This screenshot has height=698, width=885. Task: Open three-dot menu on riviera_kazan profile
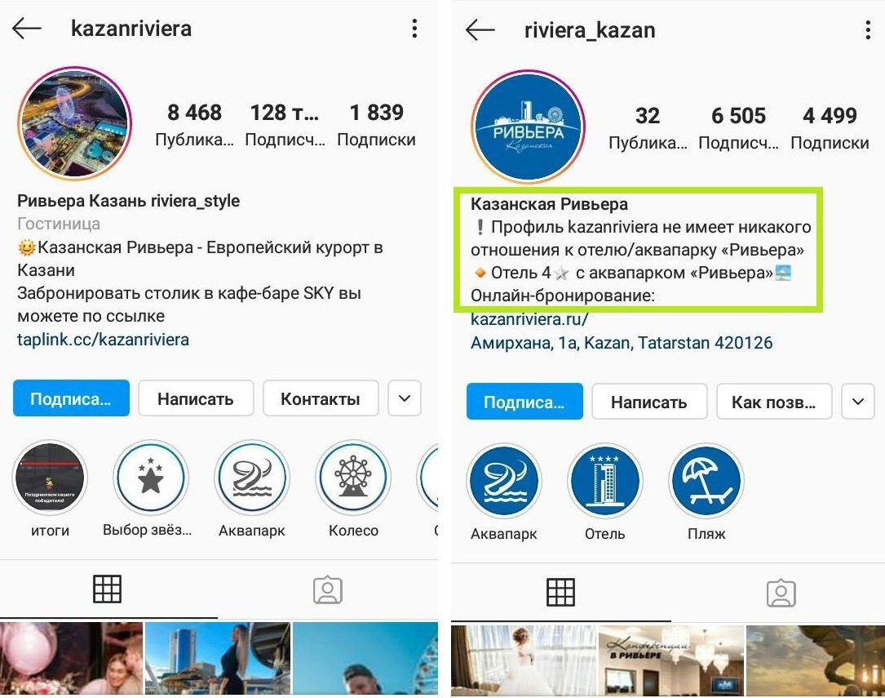point(868,30)
